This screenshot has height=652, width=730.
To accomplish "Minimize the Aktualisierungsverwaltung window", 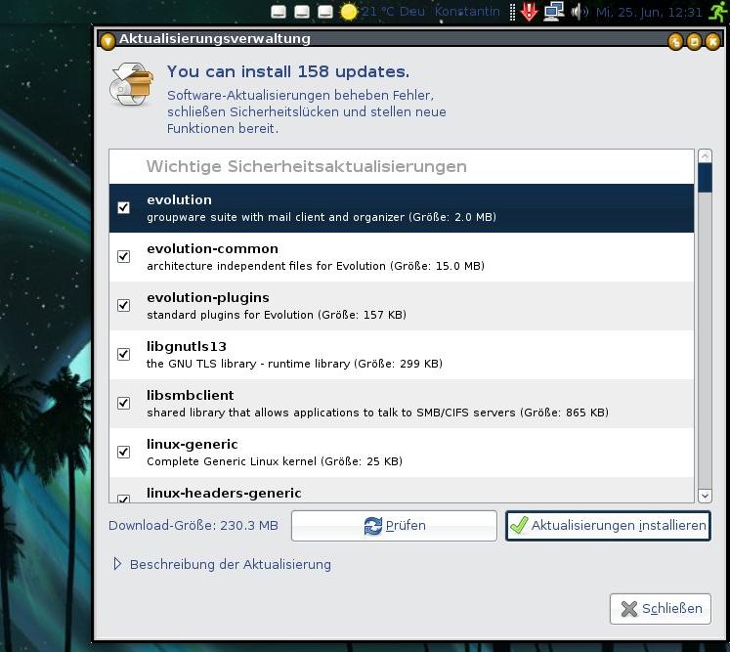I will coord(675,41).
